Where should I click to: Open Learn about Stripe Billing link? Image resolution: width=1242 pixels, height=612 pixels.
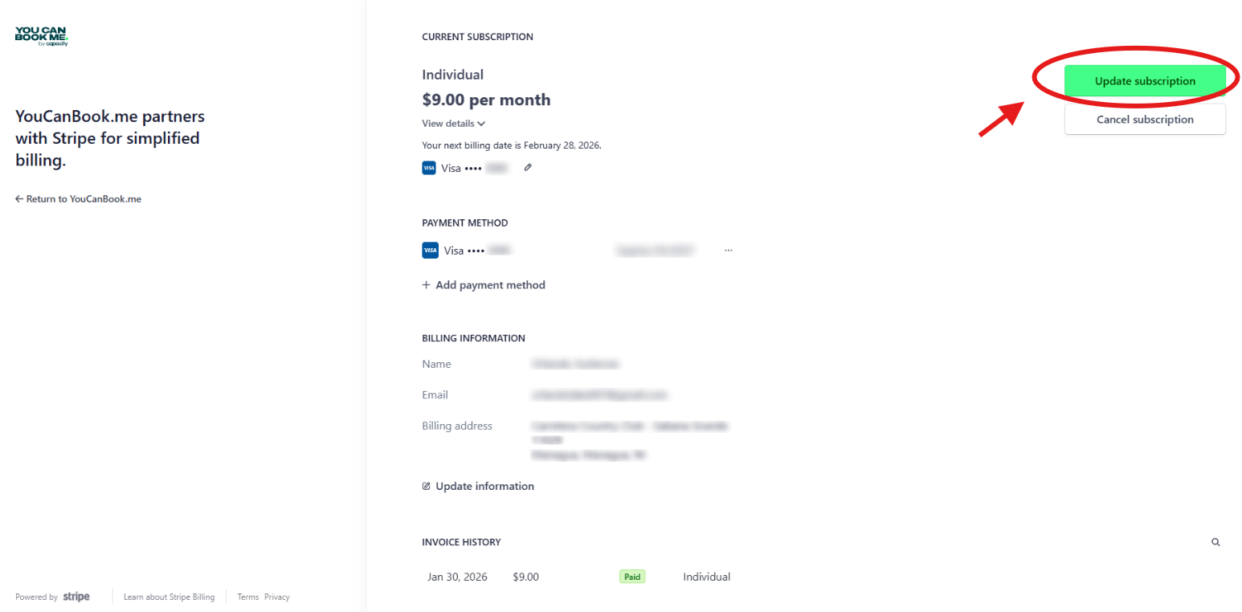169,598
